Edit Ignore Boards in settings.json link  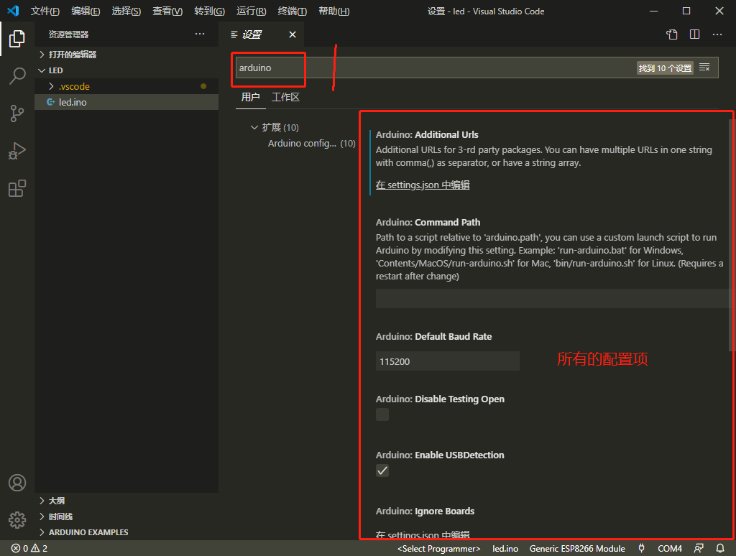coord(423,535)
